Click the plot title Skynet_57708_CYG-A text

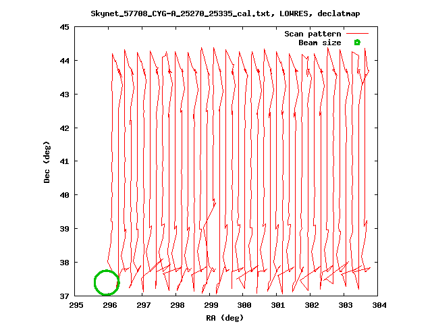(225, 13)
